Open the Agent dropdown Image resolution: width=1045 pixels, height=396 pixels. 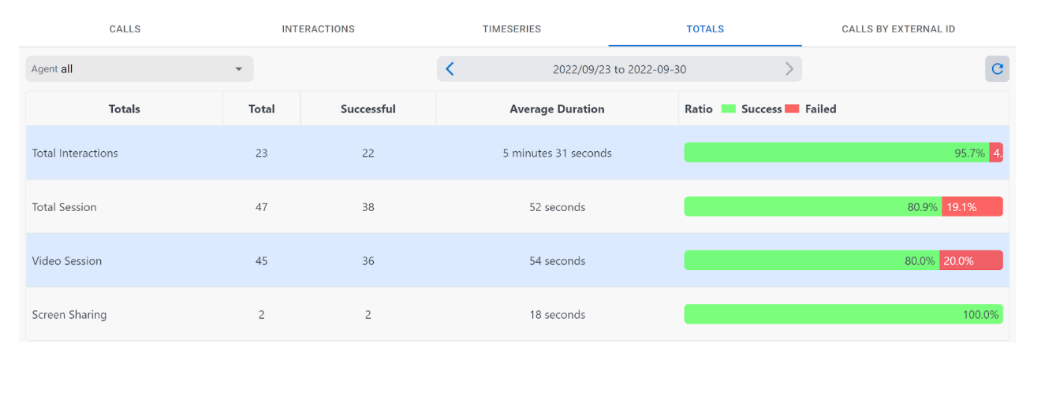point(139,69)
